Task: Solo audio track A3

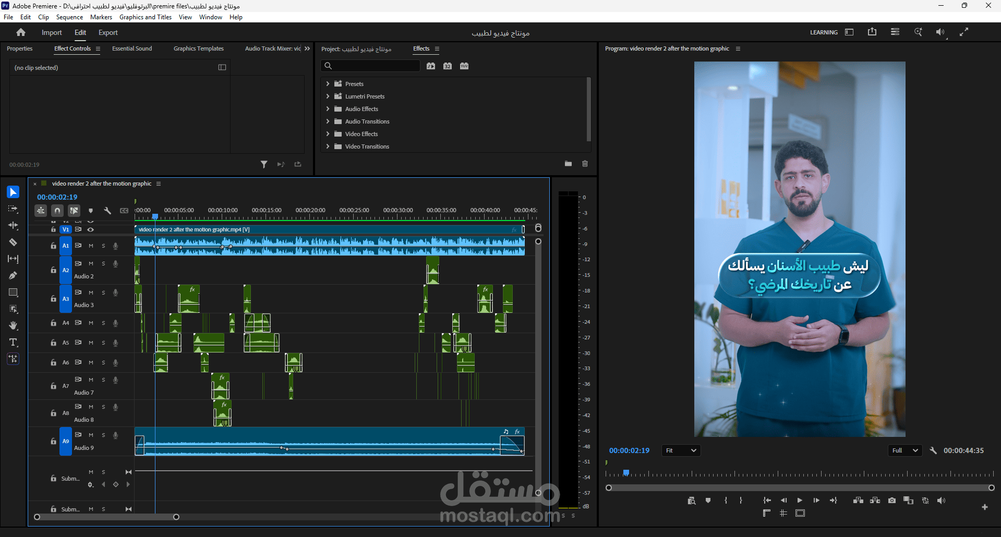Action: 103,292
